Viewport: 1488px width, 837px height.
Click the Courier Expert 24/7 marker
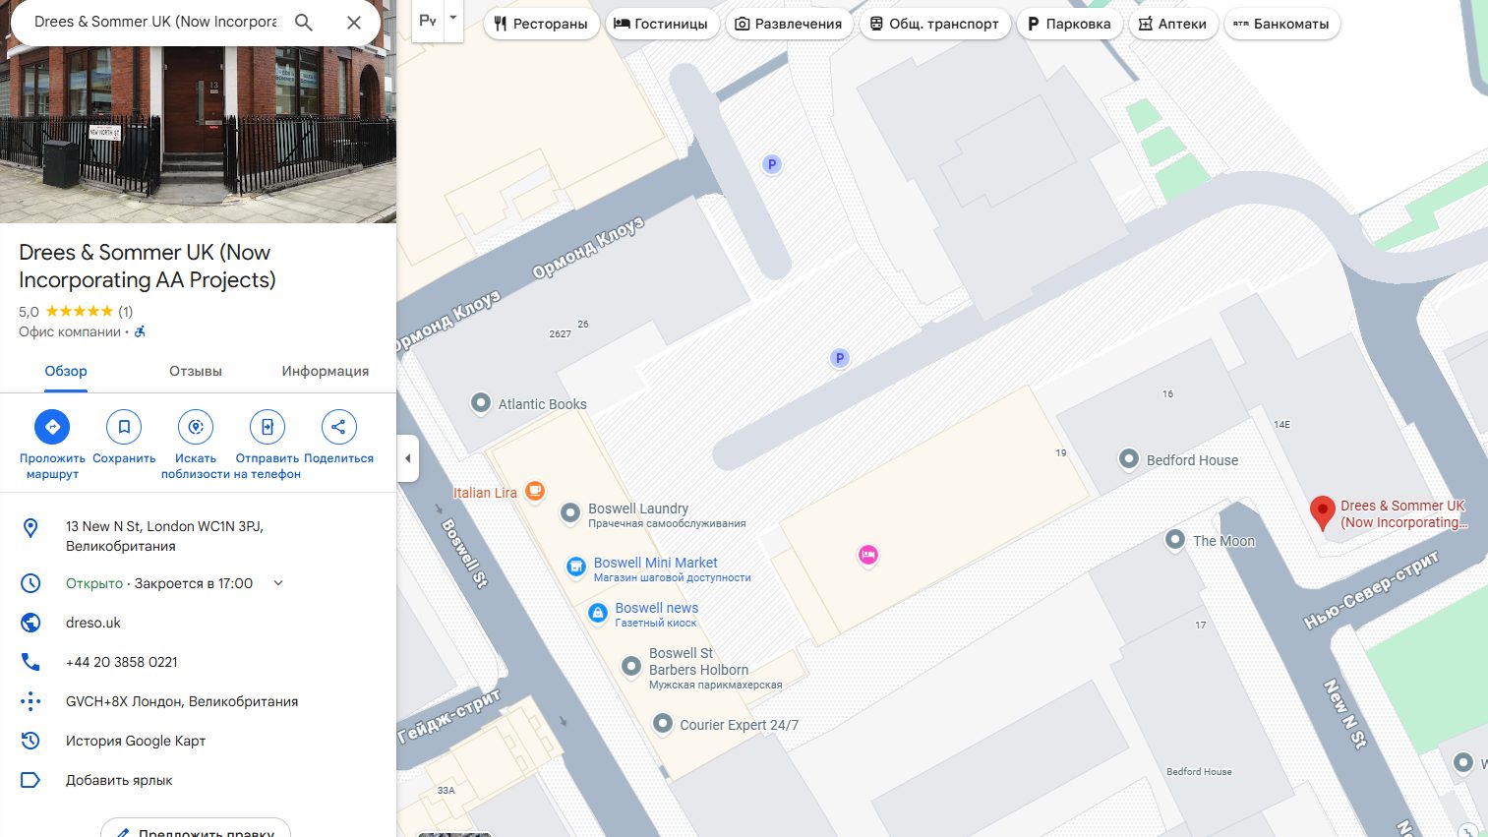(x=663, y=724)
